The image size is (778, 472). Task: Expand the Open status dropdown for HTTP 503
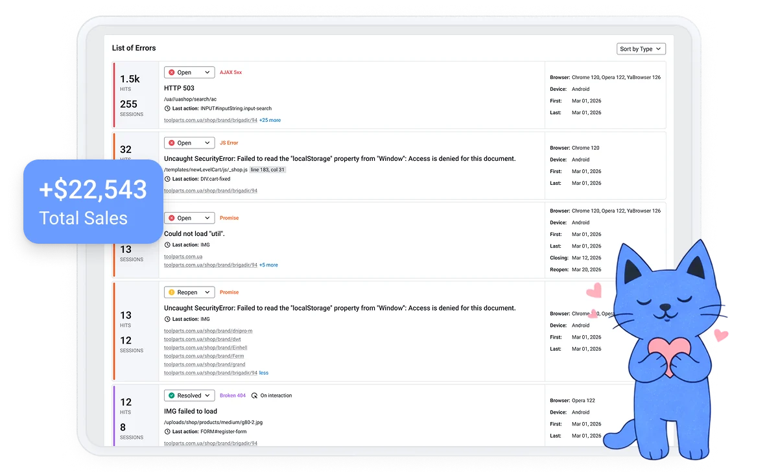pyautogui.click(x=189, y=73)
